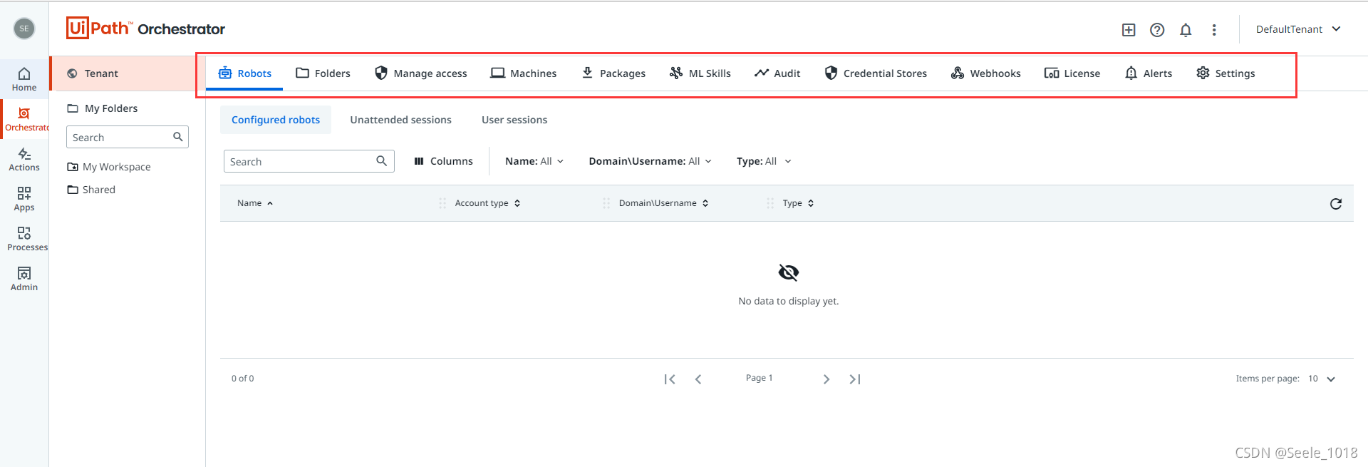This screenshot has height=467, width=1368.
Task: Switch to the Settings tab
Action: pyautogui.click(x=1225, y=73)
